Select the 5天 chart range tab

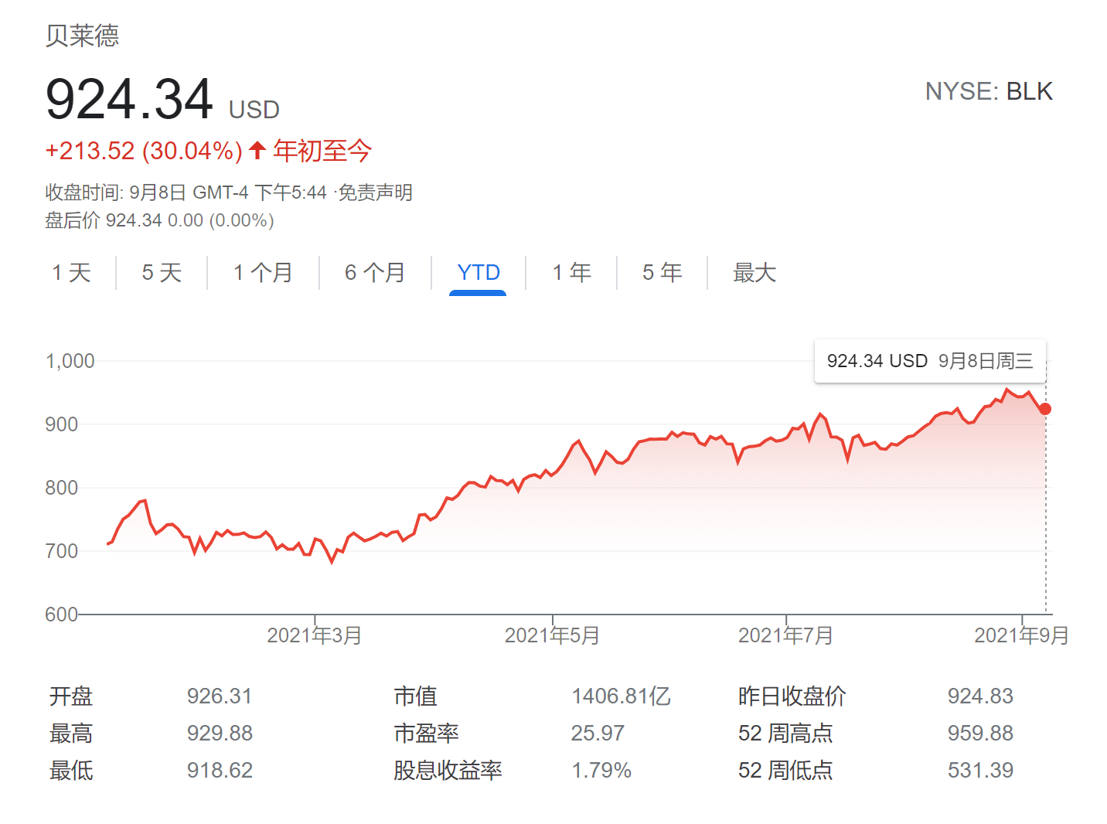click(162, 273)
